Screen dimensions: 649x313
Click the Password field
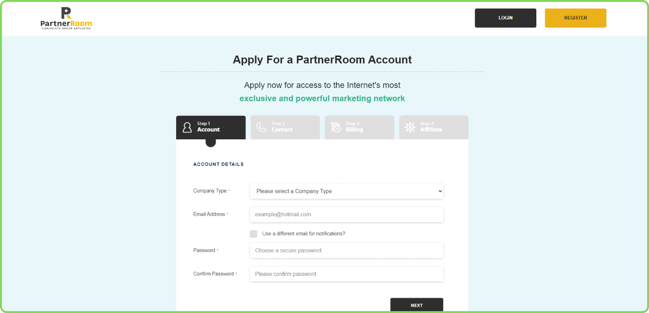click(346, 250)
